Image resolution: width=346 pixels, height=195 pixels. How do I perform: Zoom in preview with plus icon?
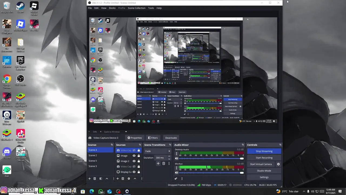click(101, 132)
